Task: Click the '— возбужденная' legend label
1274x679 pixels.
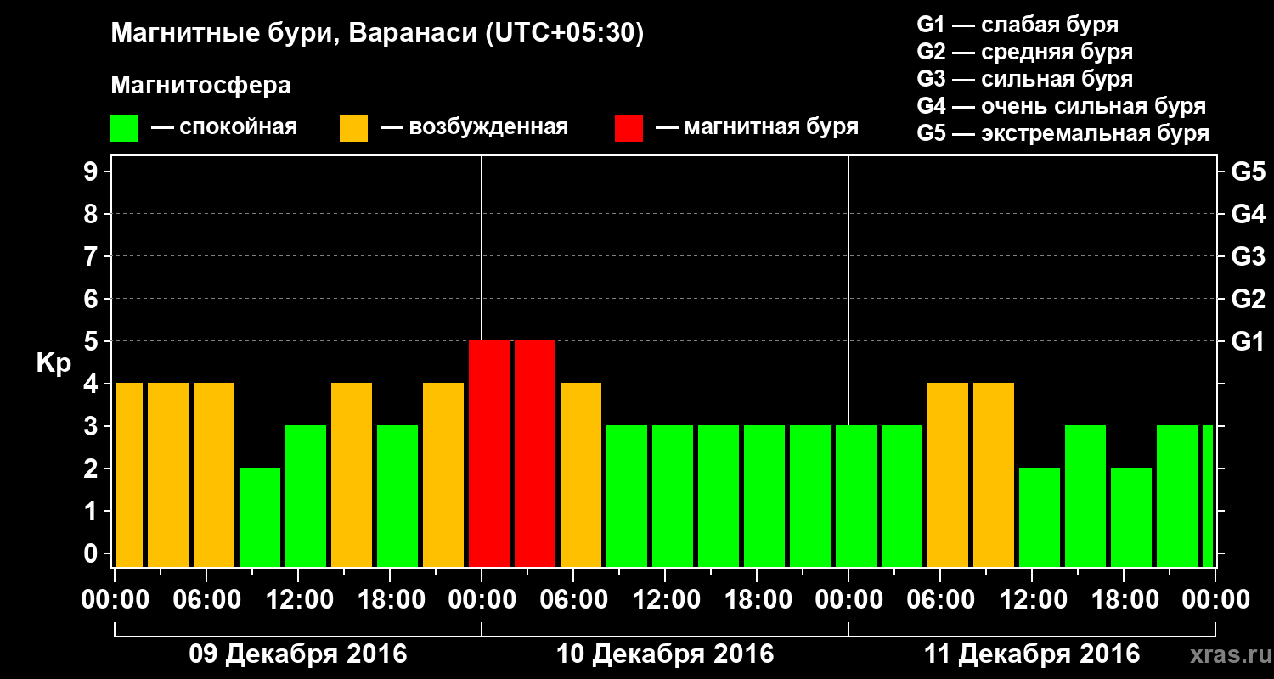Action: point(474,127)
